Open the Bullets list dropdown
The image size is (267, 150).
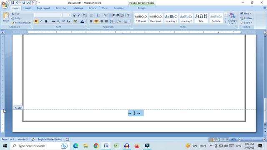[95, 15]
